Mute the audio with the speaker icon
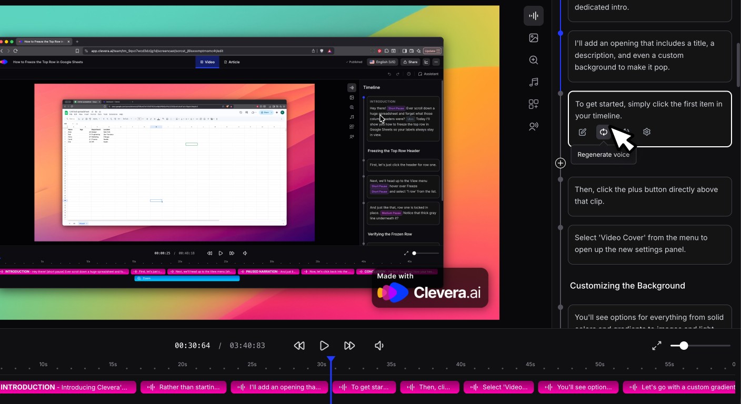The width and height of the screenshot is (741, 404). click(x=379, y=346)
